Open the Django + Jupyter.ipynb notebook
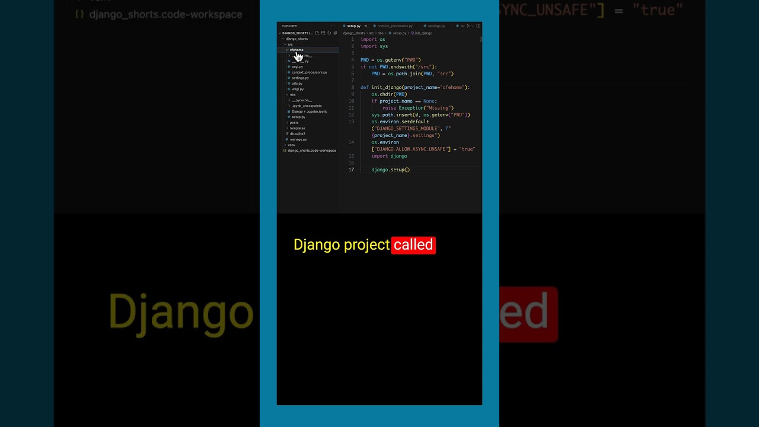This screenshot has width=759, height=427. pyautogui.click(x=309, y=111)
